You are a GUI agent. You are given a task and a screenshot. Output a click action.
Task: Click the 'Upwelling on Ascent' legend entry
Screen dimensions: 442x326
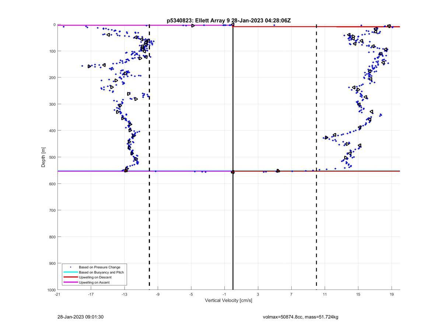pyautogui.click(x=94, y=283)
